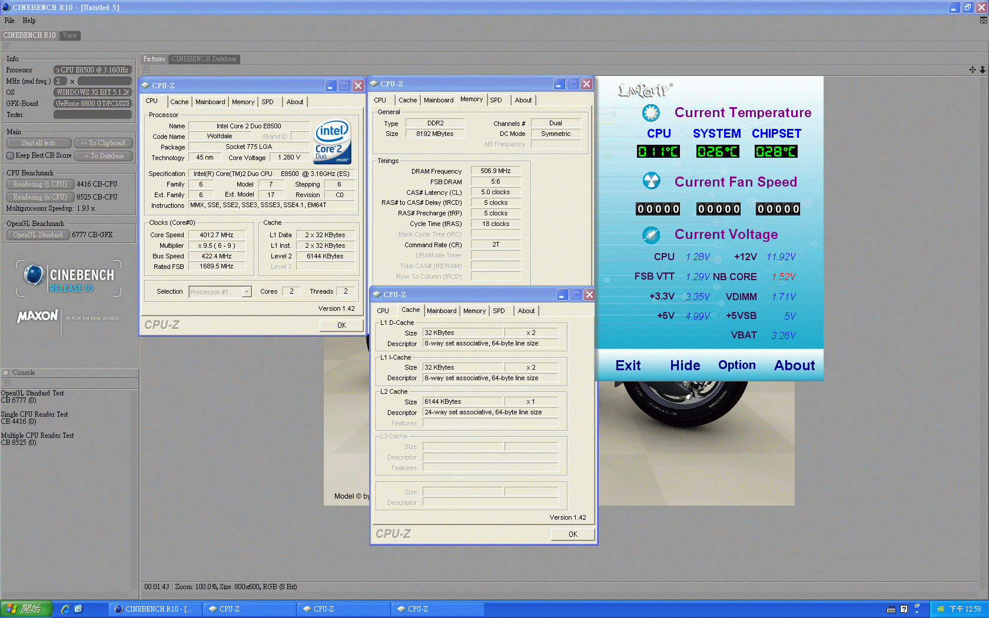Click the 4012.7 MHz Core Speed value
Viewport: 989px width, 618px height.
tap(216, 235)
